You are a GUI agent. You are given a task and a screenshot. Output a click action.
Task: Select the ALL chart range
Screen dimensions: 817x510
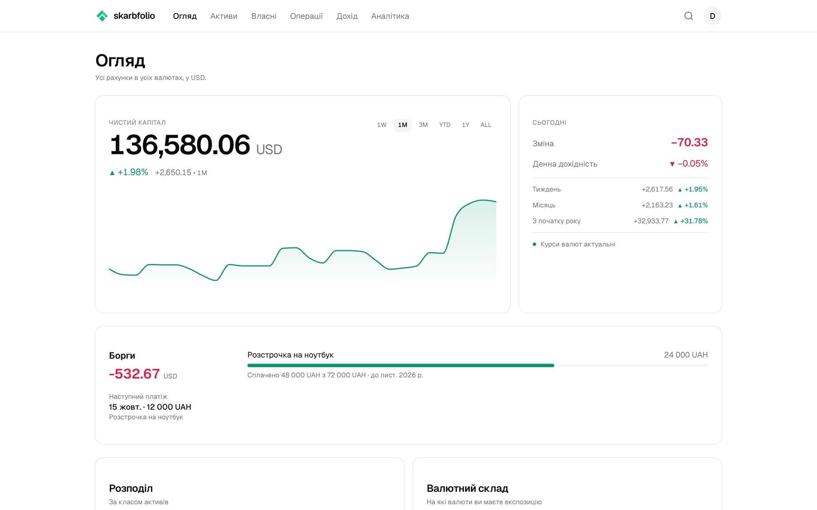[486, 125]
